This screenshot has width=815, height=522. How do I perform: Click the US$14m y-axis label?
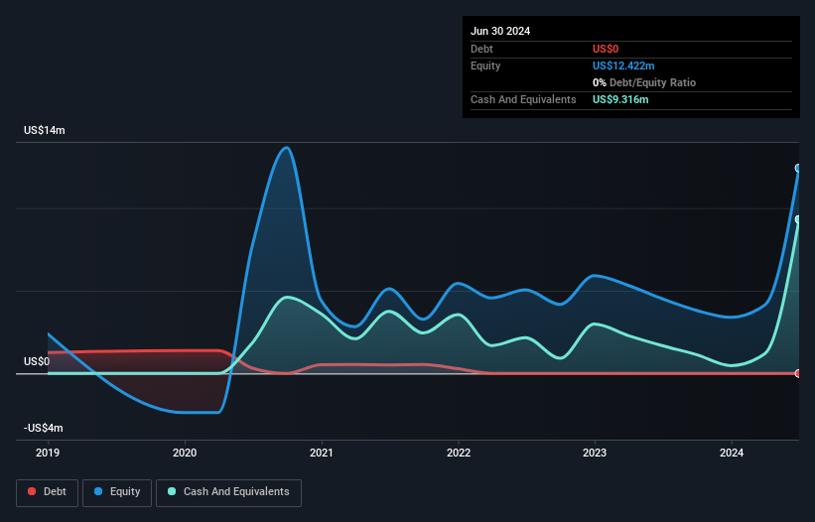click(45, 130)
